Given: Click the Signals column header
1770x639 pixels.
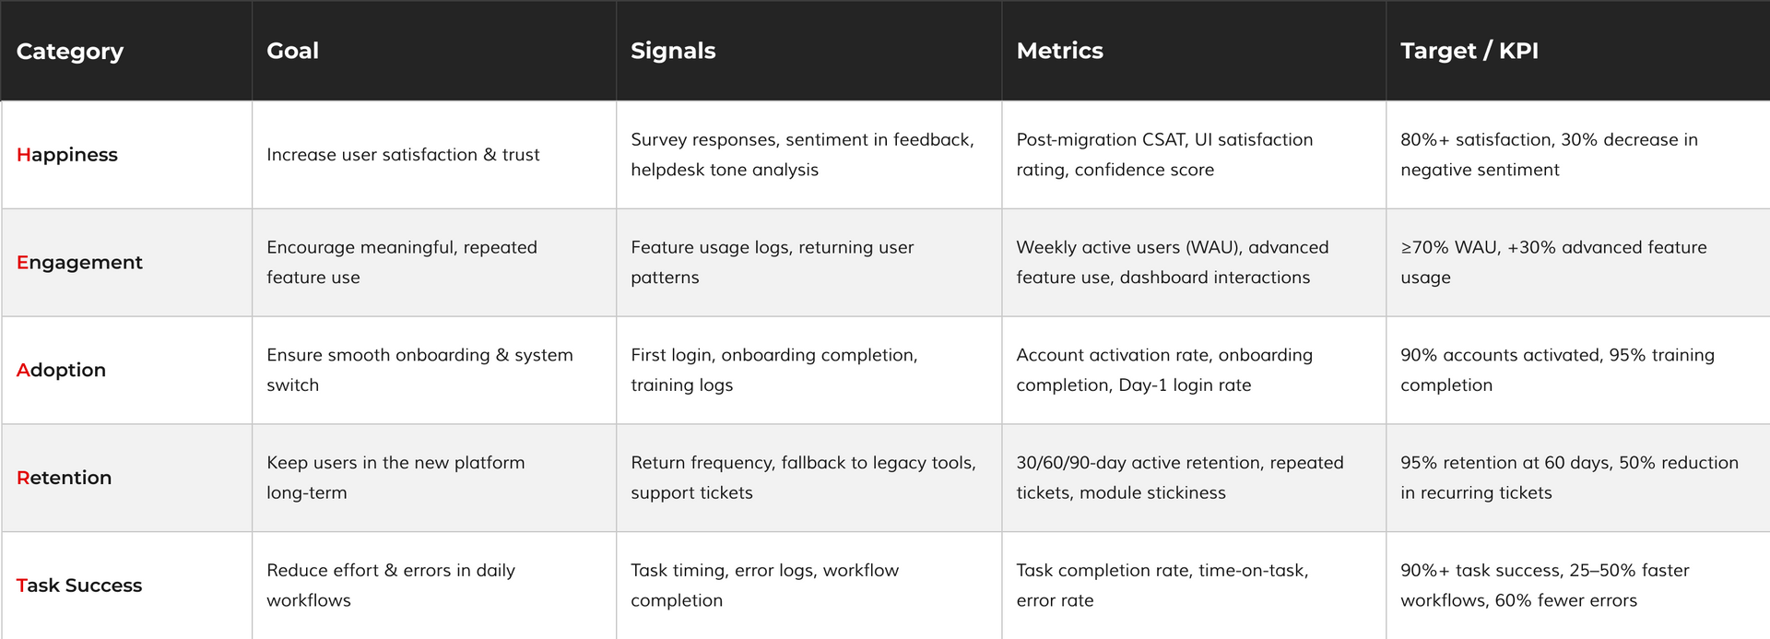Looking at the screenshot, I should (x=673, y=52).
